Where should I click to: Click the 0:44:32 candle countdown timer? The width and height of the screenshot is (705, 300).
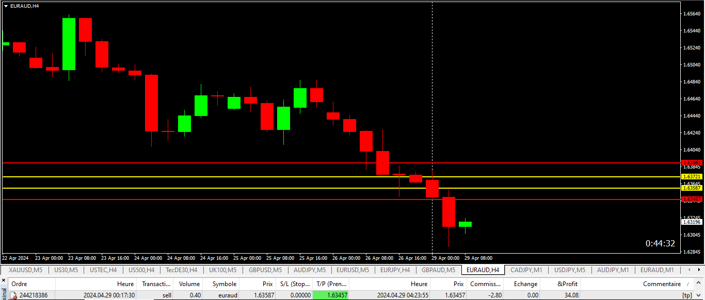tap(660, 243)
